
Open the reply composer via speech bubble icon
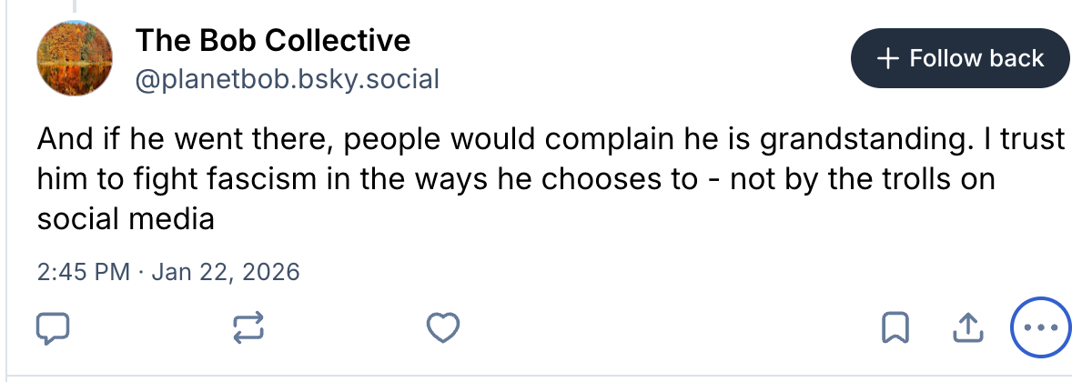52,327
